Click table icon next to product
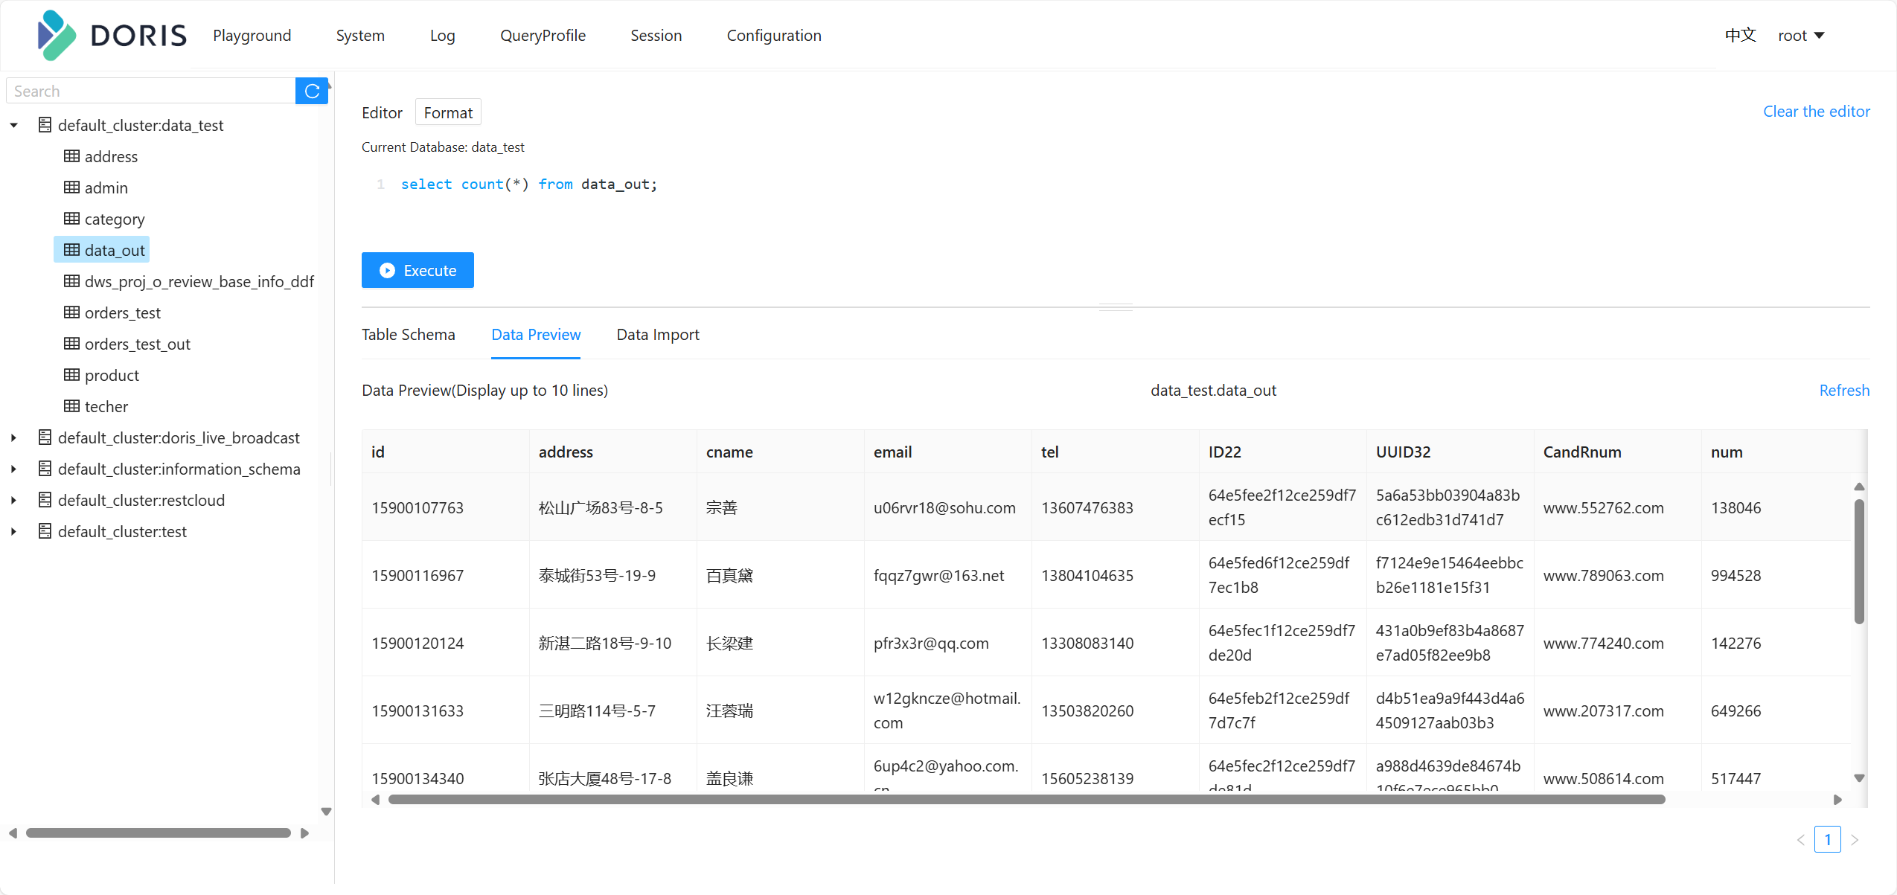Image resolution: width=1897 pixels, height=895 pixels. (71, 375)
